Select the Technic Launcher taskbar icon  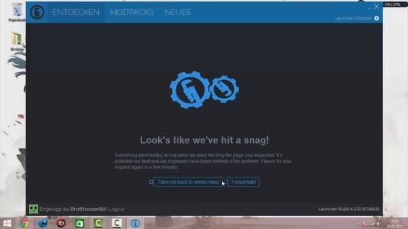point(135,223)
